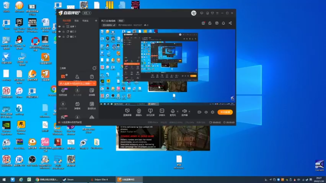Click the heat flame counter
The width and height of the screenshot is (326, 183).
pos(146,25)
